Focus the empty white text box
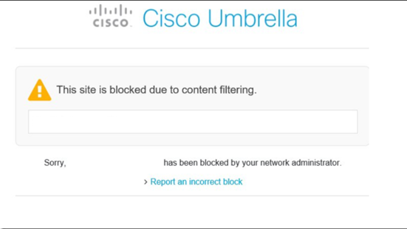 click(x=192, y=121)
